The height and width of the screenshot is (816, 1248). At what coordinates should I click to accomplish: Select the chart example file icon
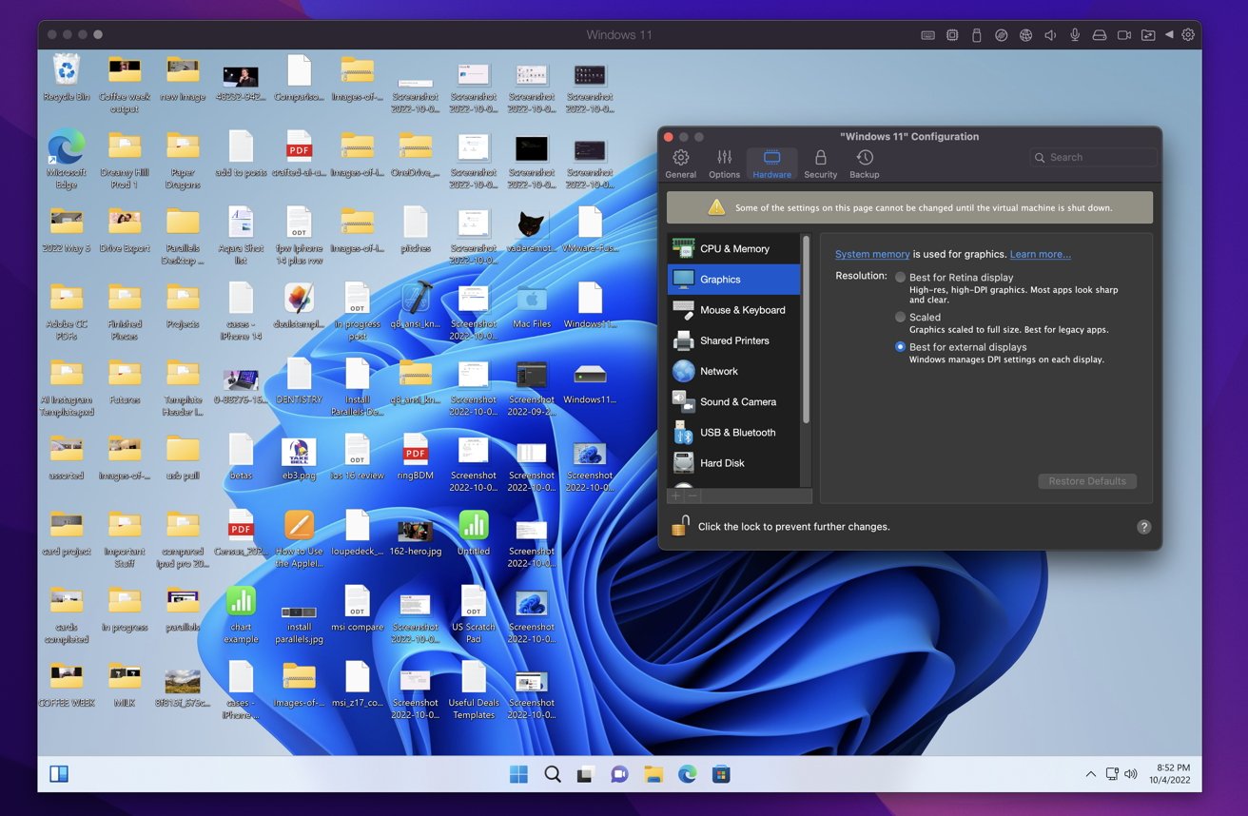[x=241, y=614]
